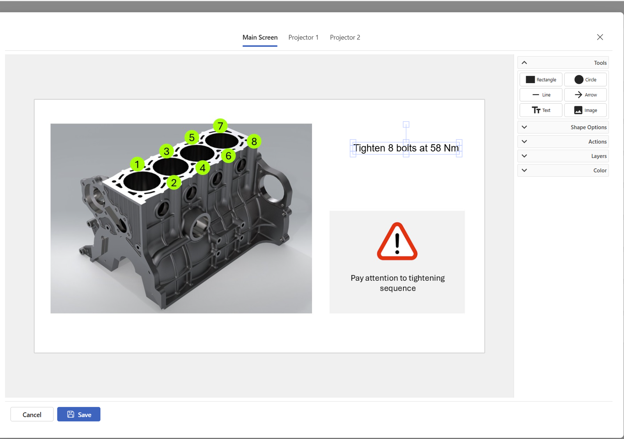This screenshot has height=439, width=624.
Task: Click the rotation handle above the text box
Action: (406, 125)
